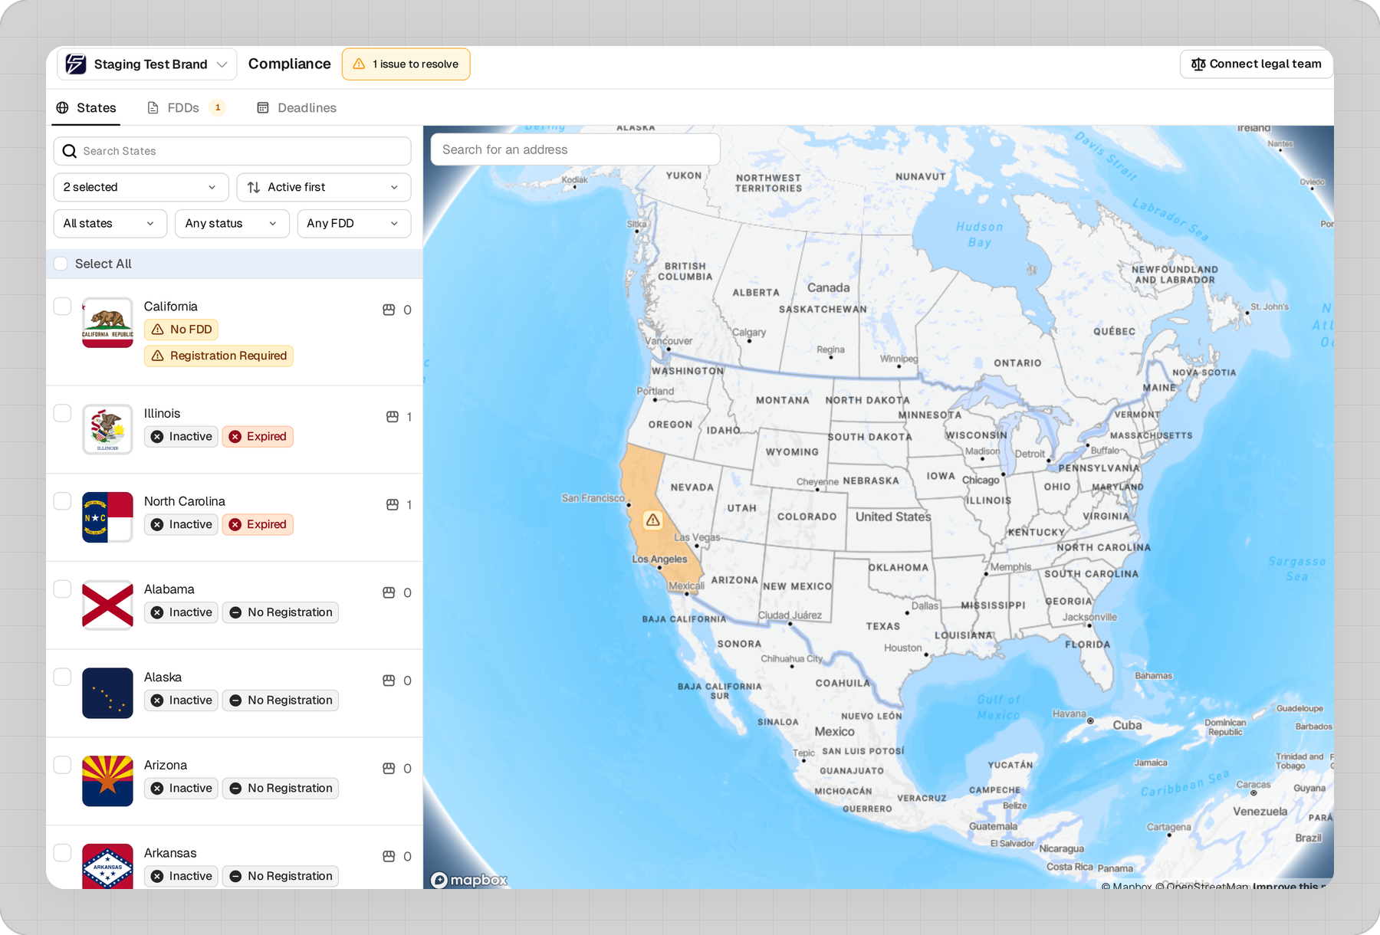Open the Active first sort dropdown

pyautogui.click(x=324, y=187)
